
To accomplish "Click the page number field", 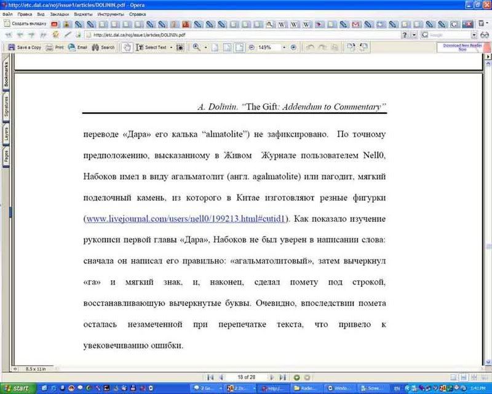I will pos(246,377).
